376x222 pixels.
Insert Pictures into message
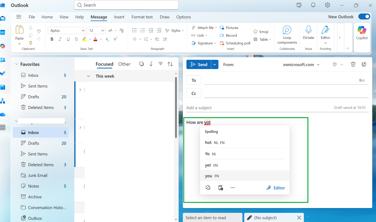click(229, 28)
